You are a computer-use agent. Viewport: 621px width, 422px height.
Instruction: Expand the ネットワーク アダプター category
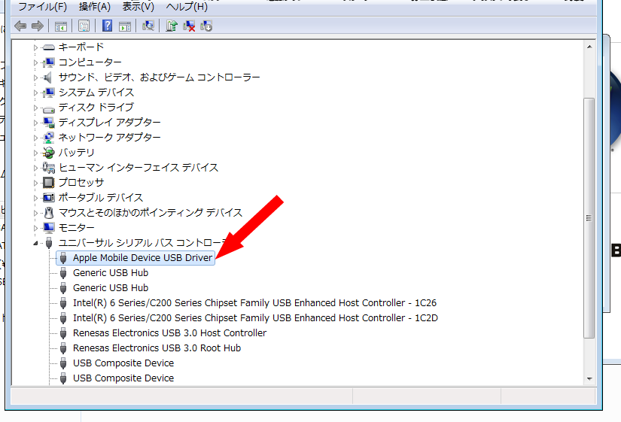coord(35,138)
